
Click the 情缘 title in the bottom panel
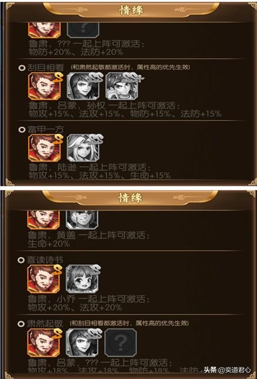(x=131, y=198)
